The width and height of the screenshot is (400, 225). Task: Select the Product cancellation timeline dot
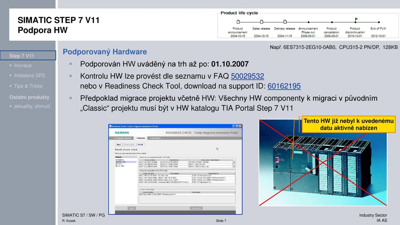(x=332, y=22)
